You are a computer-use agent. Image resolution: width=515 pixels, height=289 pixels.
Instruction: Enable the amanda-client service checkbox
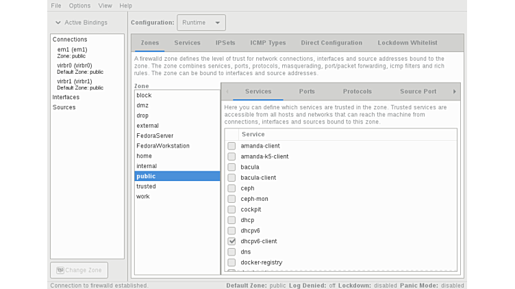[231, 146]
